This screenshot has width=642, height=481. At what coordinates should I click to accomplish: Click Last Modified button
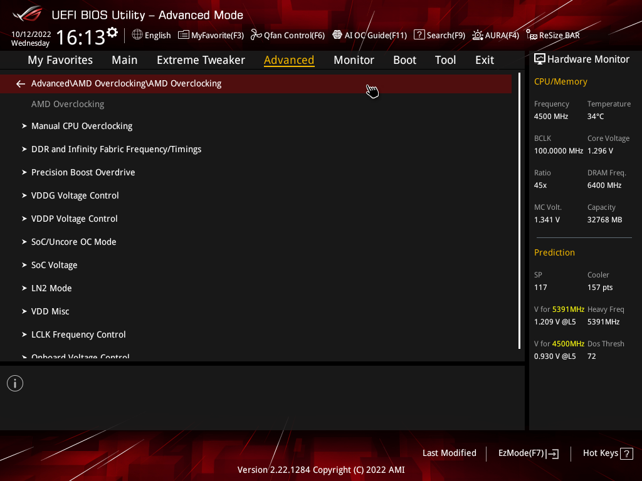tap(449, 453)
